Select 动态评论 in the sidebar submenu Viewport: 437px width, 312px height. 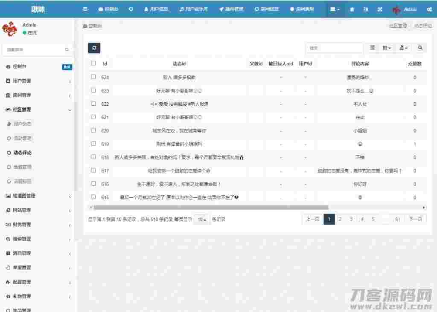click(22, 153)
